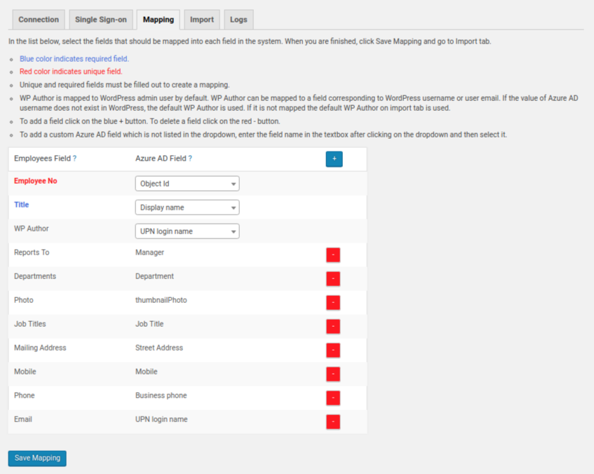The image size is (594, 474).
Task: Delete the Mobile field mapping
Action: point(333,374)
